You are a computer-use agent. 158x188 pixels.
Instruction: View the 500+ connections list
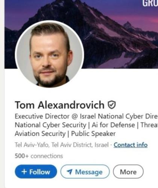pos(39,156)
